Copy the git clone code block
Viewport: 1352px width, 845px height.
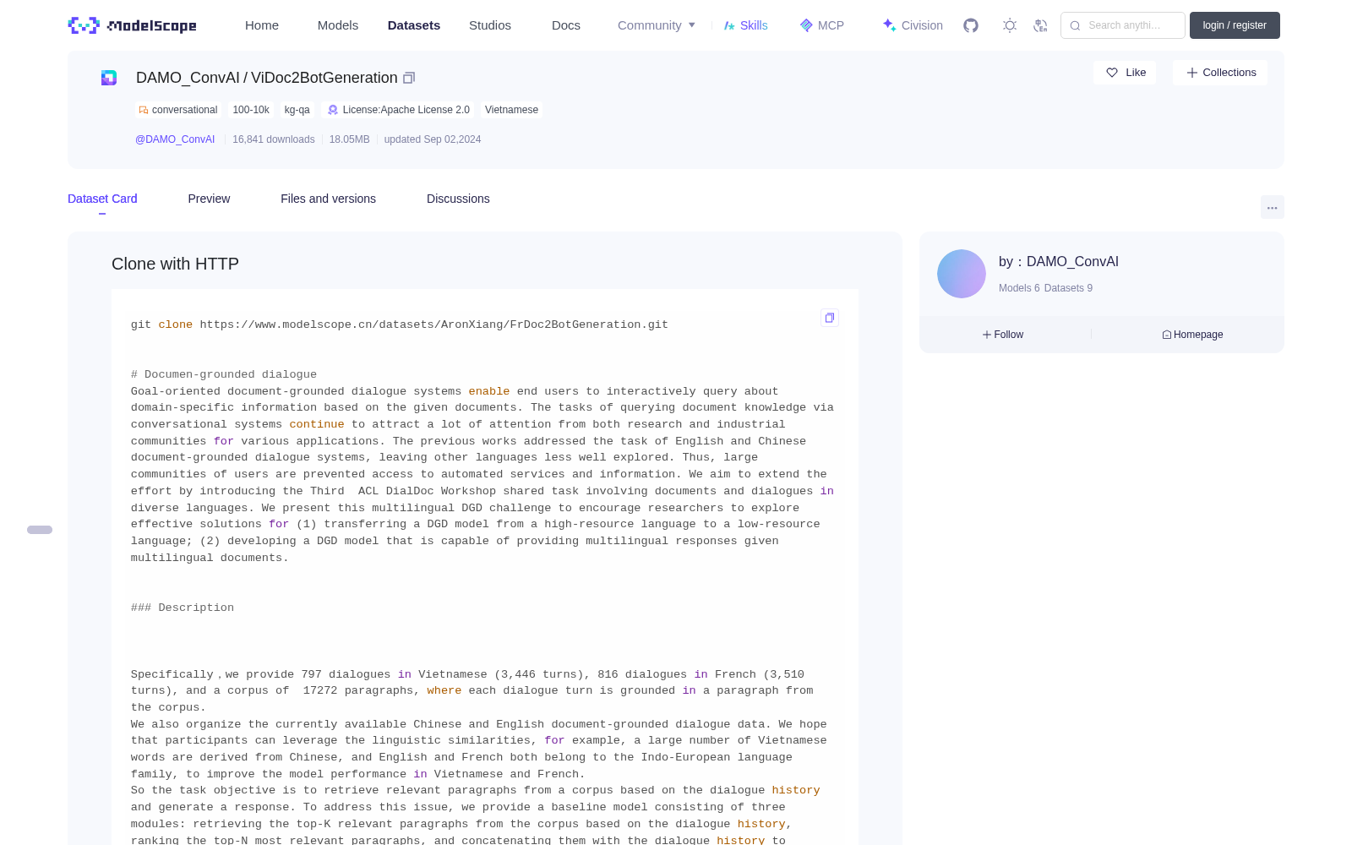pyautogui.click(x=830, y=318)
